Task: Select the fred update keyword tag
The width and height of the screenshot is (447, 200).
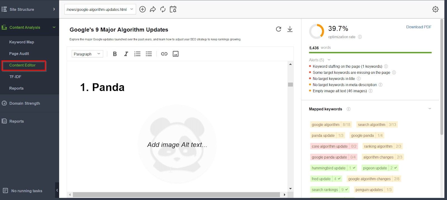Action: click(x=326, y=179)
